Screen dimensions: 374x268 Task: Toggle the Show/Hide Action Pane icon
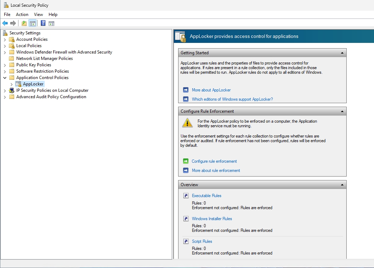tap(52, 23)
